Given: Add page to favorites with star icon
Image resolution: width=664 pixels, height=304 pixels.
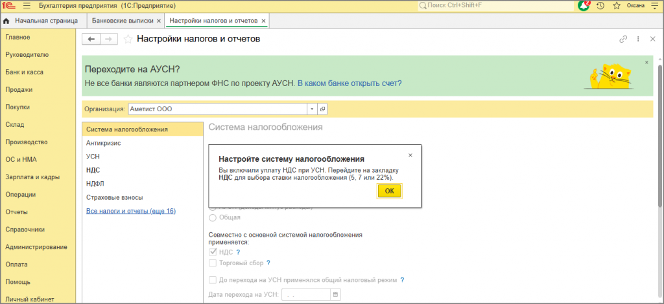Looking at the screenshot, I should 128,39.
